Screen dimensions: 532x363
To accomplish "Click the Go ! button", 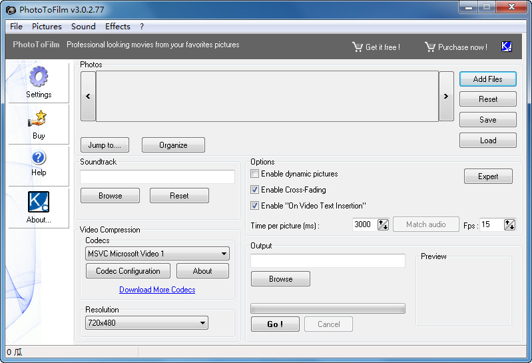I will [x=275, y=324].
